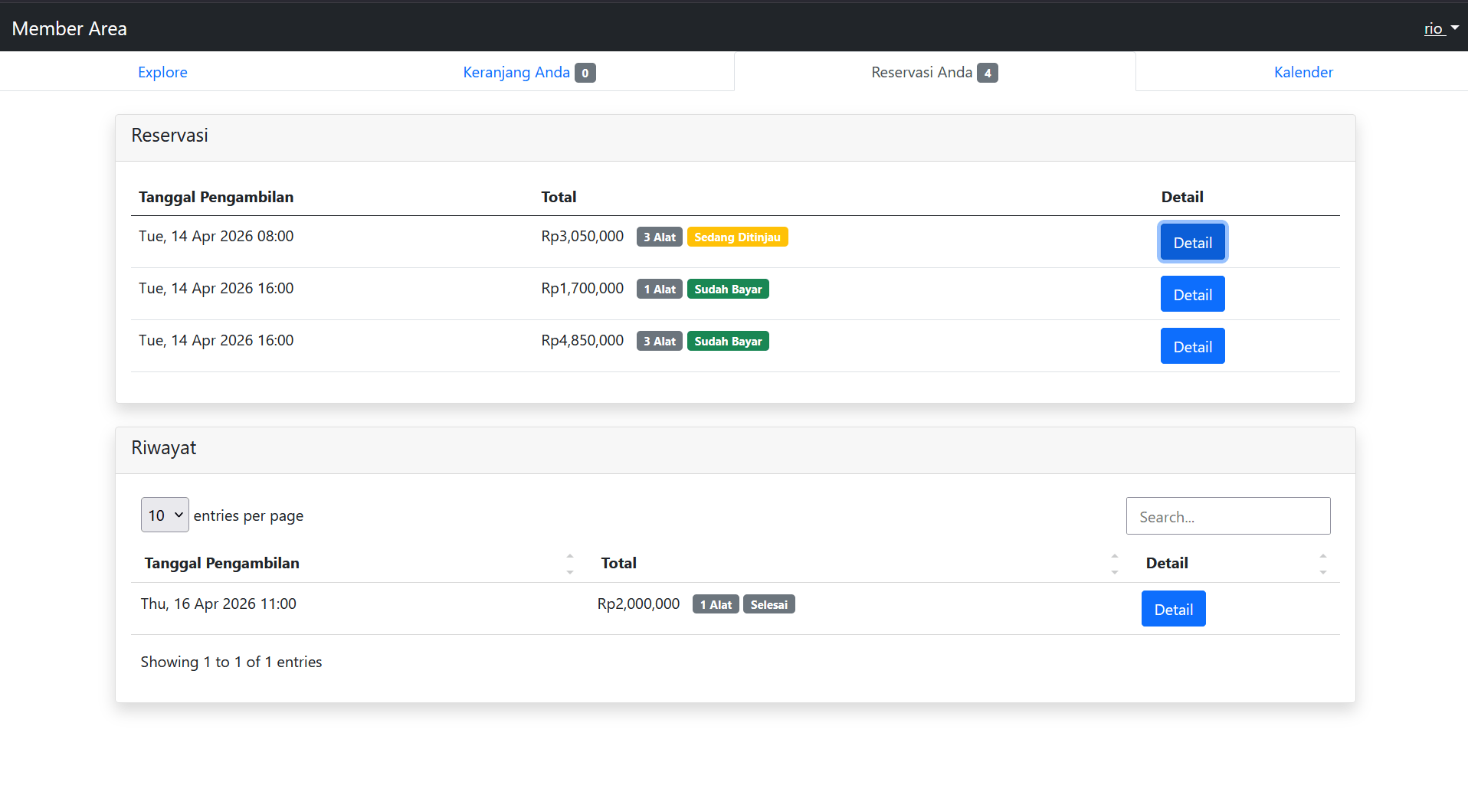Screen dimensions: 1468x795
Task: Open Detail for the Rp4,850,000 reservation
Action: click(1192, 346)
